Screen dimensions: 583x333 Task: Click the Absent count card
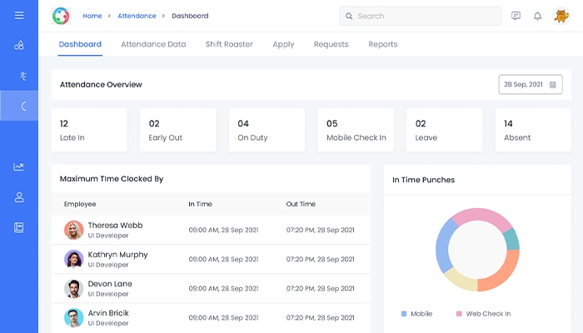pos(532,130)
